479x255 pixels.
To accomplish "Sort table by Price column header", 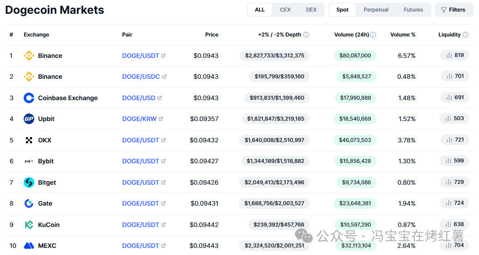I will pos(212,35).
